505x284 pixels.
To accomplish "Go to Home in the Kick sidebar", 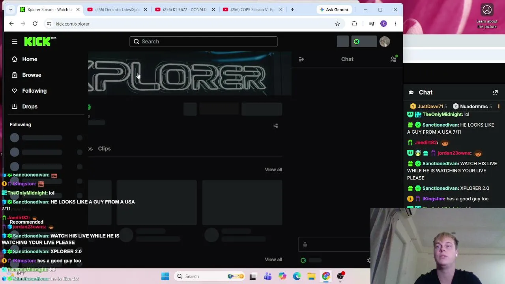I will click(x=30, y=59).
